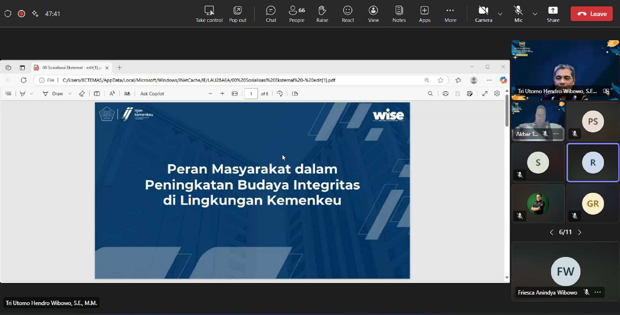The image size is (620, 315).
Task: Expand the Camera options arrow
Action: click(x=500, y=14)
